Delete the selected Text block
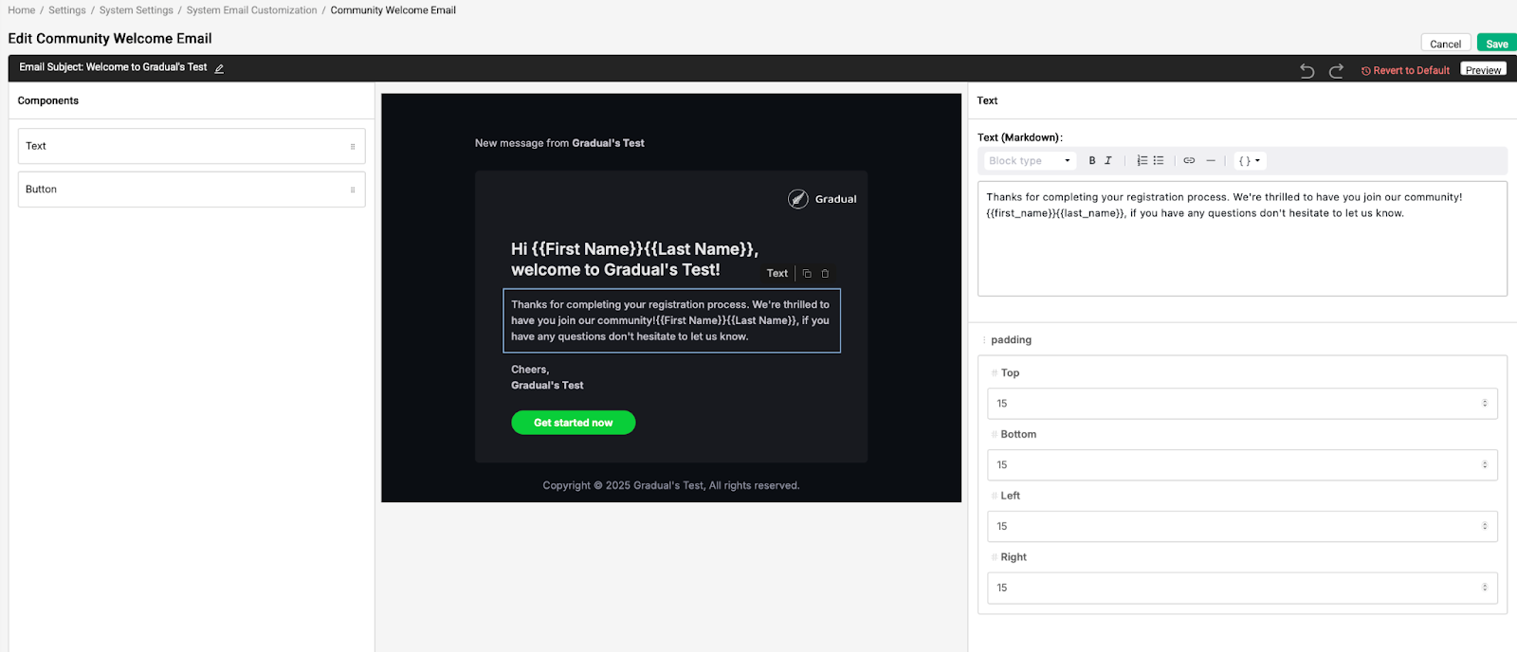Viewport: 1517px width, 652px height. pos(825,274)
